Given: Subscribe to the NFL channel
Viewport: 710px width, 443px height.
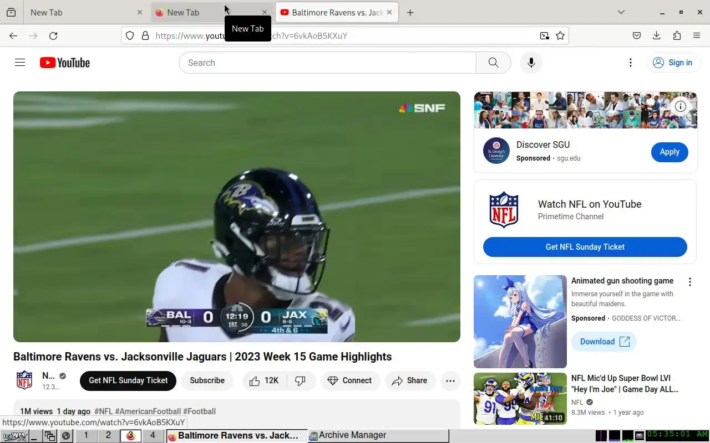Looking at the screenshot, I should (x=207, y=380).
